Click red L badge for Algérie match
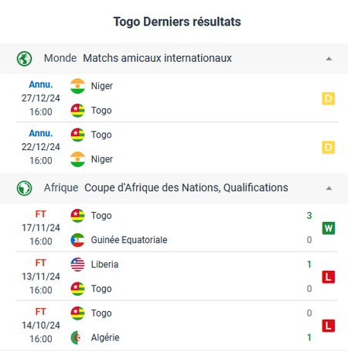 [x=329, y=326]
